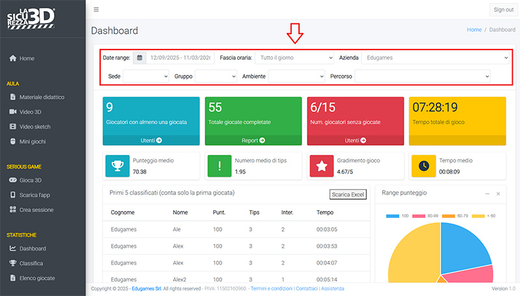Click the Cognome column header
Screen dimensions: 520x296
(x=123, y=212)
